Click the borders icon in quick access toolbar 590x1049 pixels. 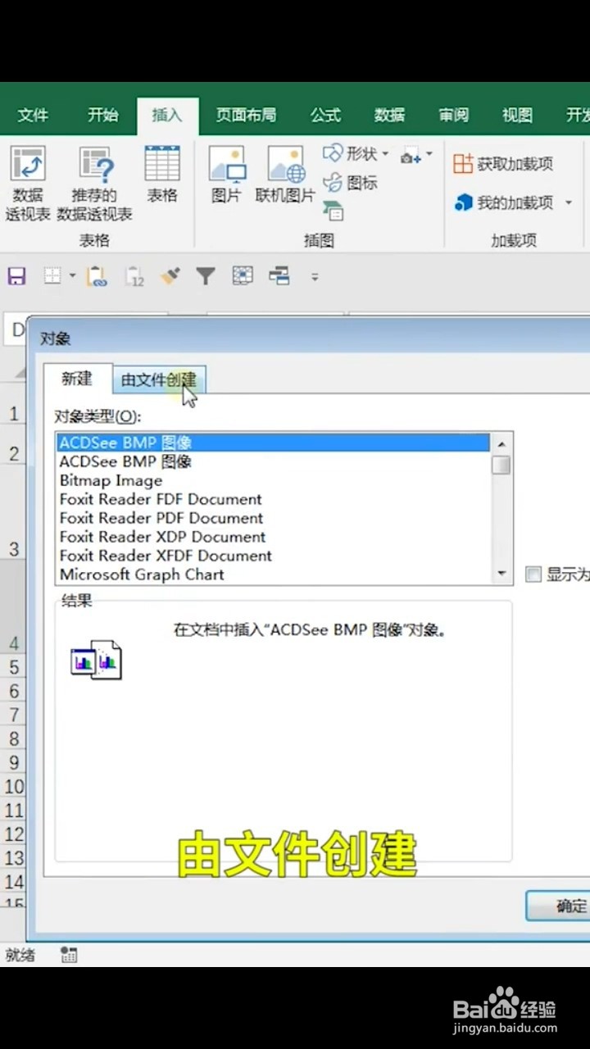tap(52, 276)
